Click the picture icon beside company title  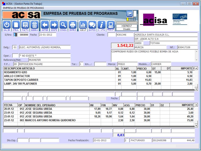[130, 14]
